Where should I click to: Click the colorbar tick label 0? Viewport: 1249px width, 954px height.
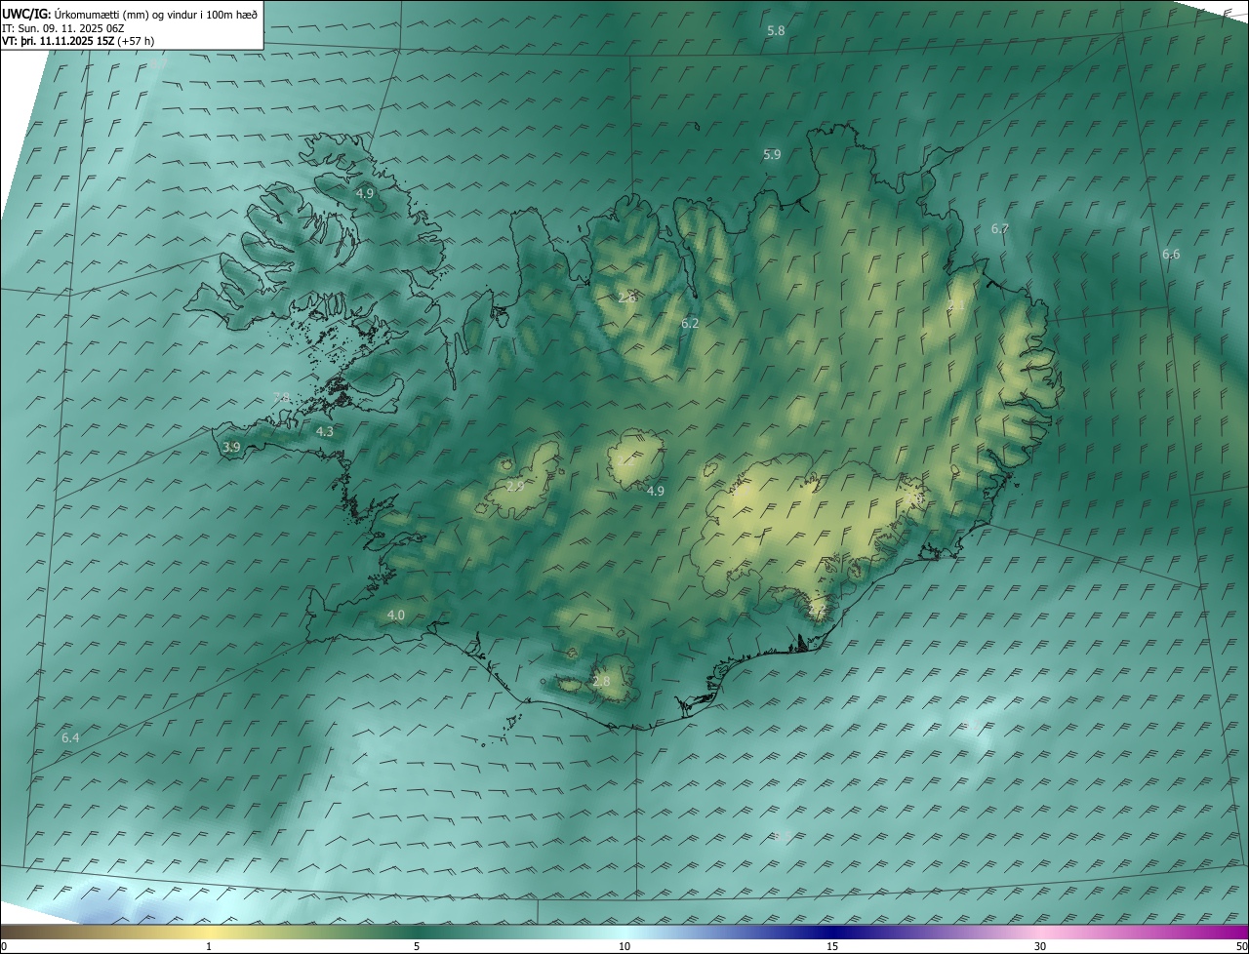coord(3,947)
